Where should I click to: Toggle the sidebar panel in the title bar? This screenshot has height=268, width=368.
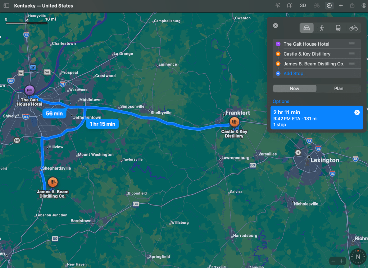pyautogui.click(x=6, y=6)
